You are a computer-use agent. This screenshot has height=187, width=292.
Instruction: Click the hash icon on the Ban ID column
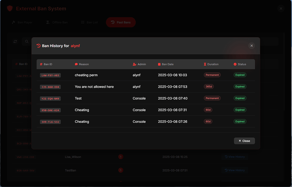pyautogui.click(x=41, y=64)
